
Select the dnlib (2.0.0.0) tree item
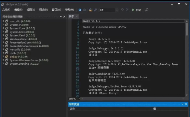(18, 53)
